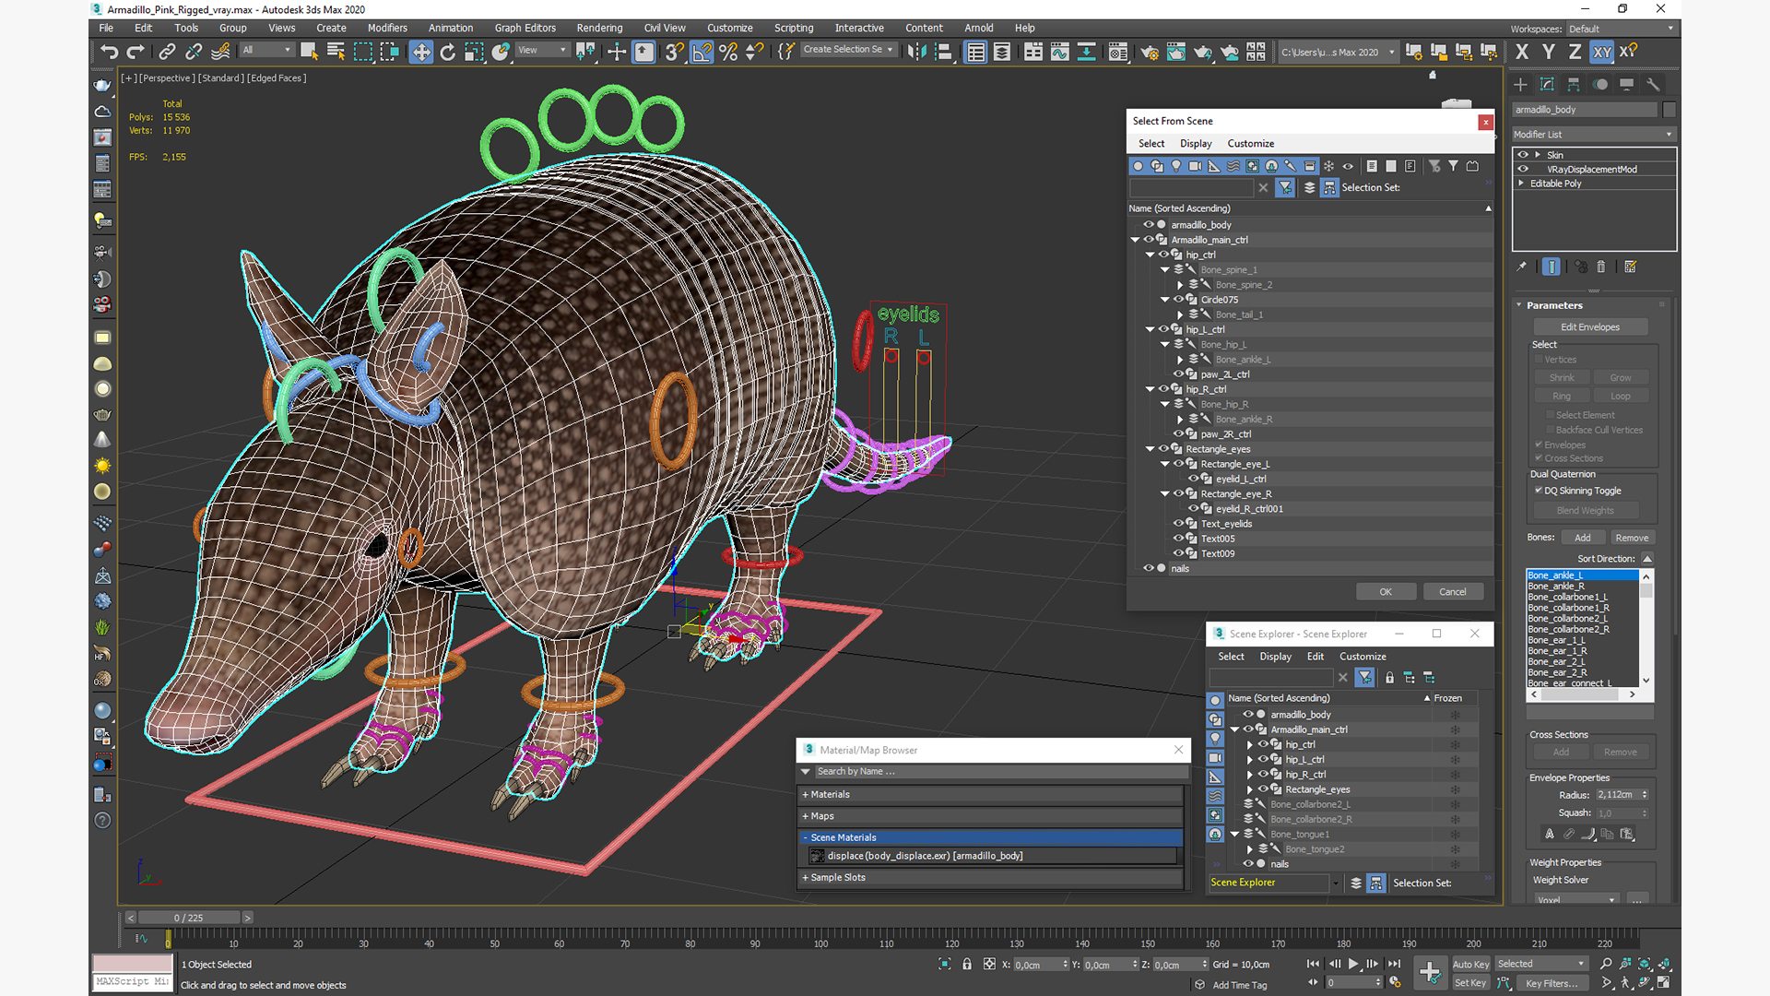
Task: Hide armadillo_body in Scene Explorer window
Action: (x=1248, y=715)
